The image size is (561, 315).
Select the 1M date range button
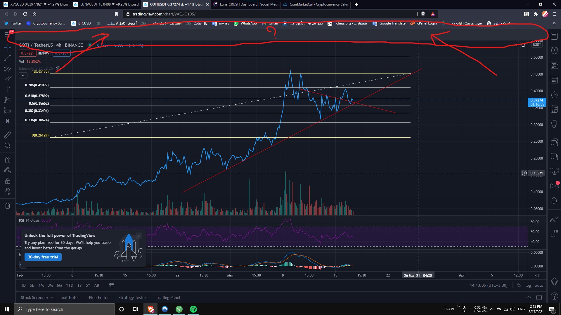[x=41, y=286]
